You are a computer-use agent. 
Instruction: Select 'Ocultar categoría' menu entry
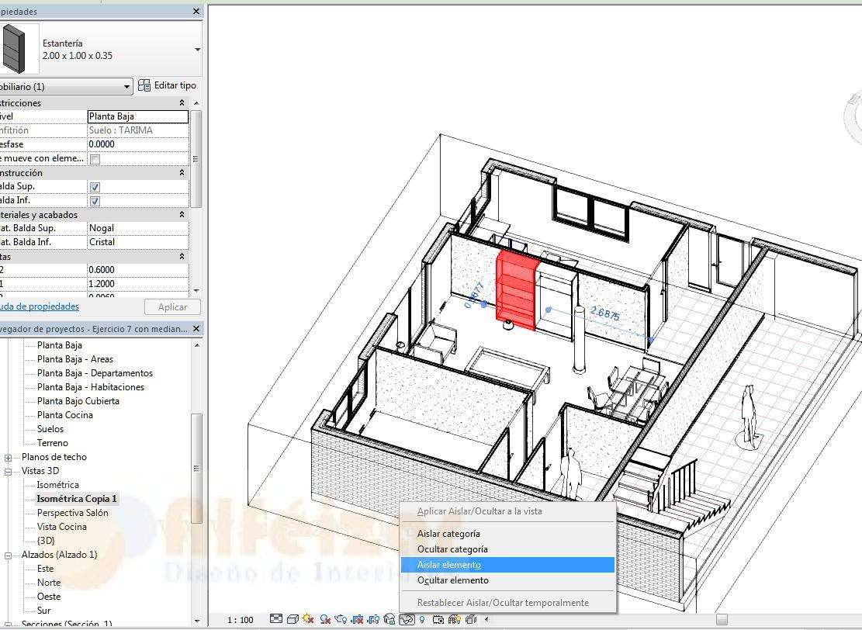click(x=452, y=549)
